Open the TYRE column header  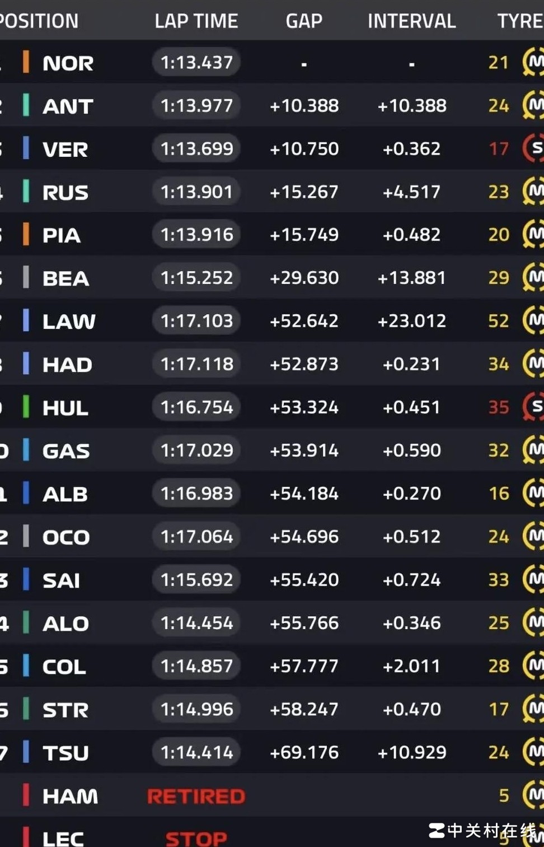click(520, 21)
